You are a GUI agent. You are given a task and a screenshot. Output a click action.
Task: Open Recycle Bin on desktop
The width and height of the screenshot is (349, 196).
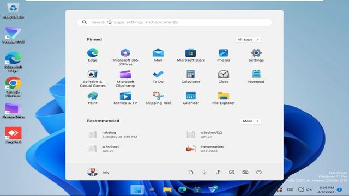pos(13,10)
